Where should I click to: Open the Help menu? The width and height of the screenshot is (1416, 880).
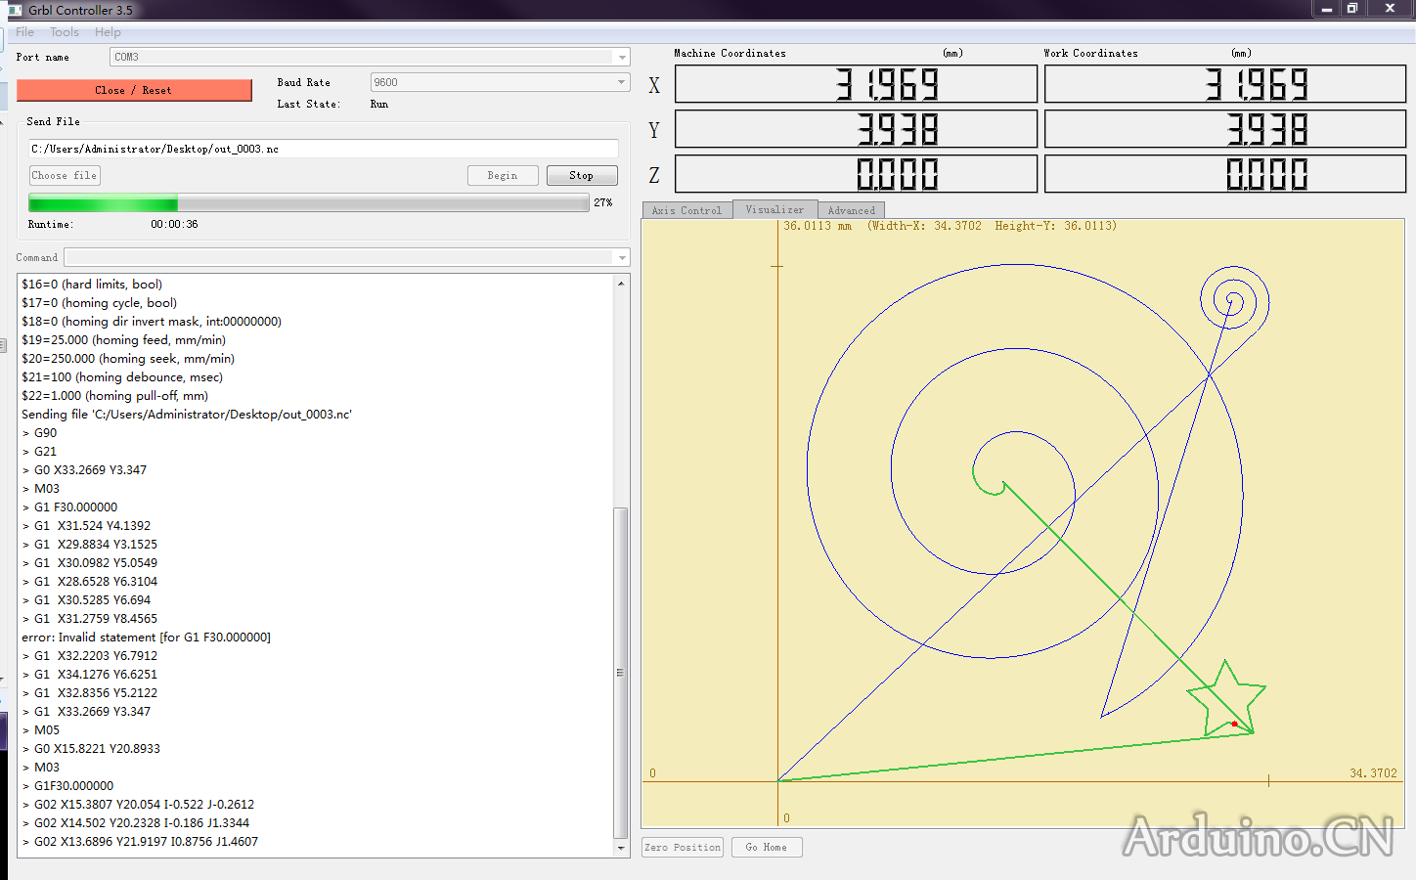108,32
